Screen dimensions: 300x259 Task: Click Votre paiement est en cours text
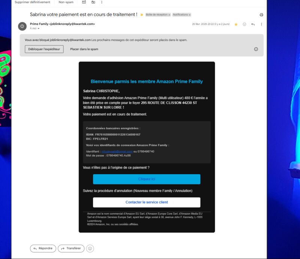(x=115, y=114)
